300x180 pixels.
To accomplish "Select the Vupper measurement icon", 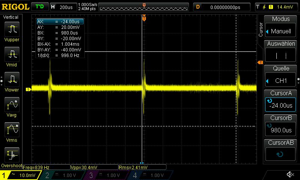I will pos(12,29).
